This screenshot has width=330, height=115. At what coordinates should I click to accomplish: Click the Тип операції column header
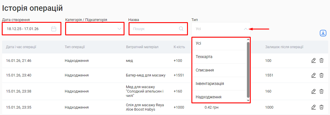click(x=75, y=47)
